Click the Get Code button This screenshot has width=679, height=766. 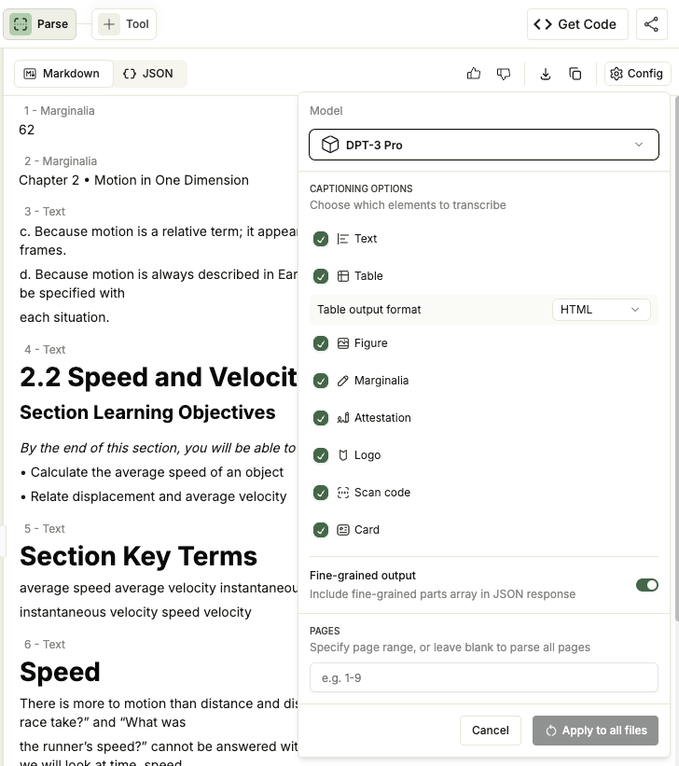click(577, 24)
